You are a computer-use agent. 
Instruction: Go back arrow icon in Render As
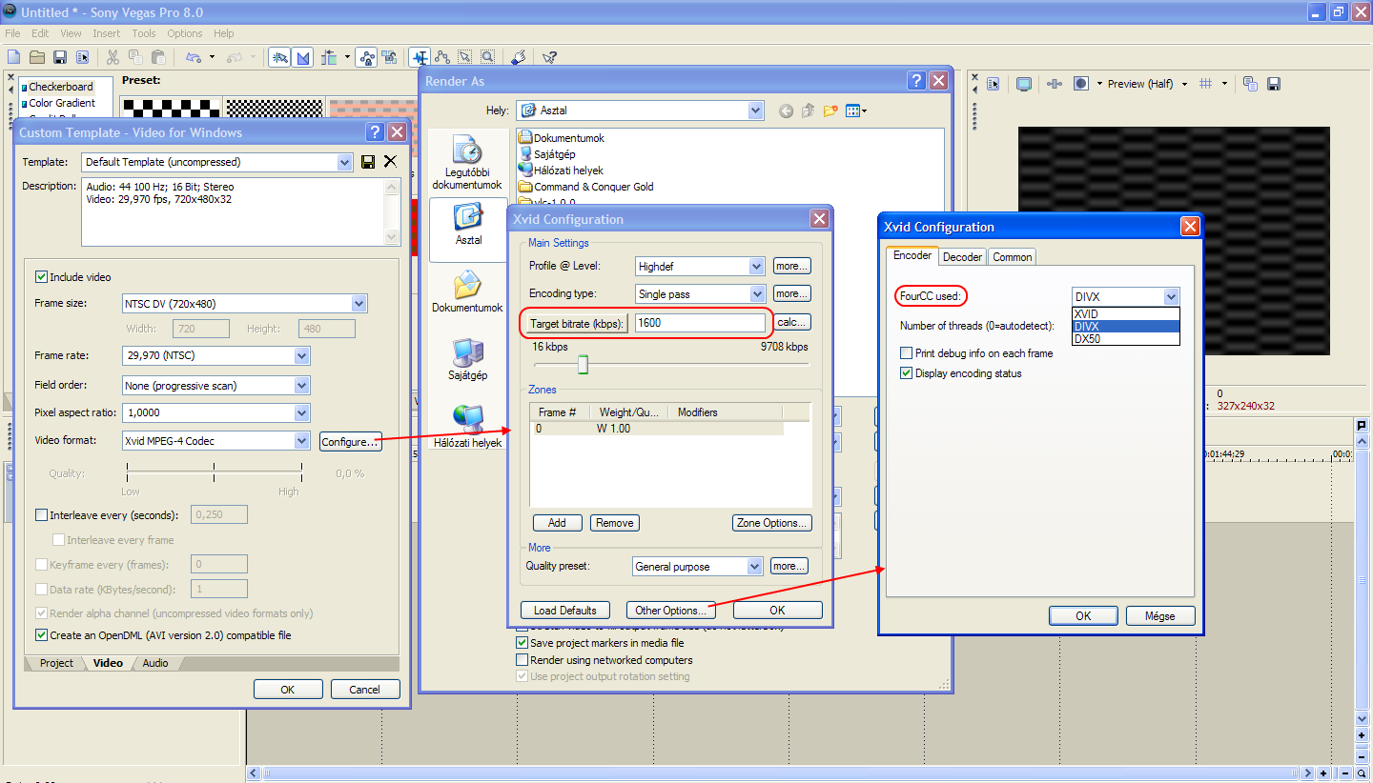click(x=786, y=111)
